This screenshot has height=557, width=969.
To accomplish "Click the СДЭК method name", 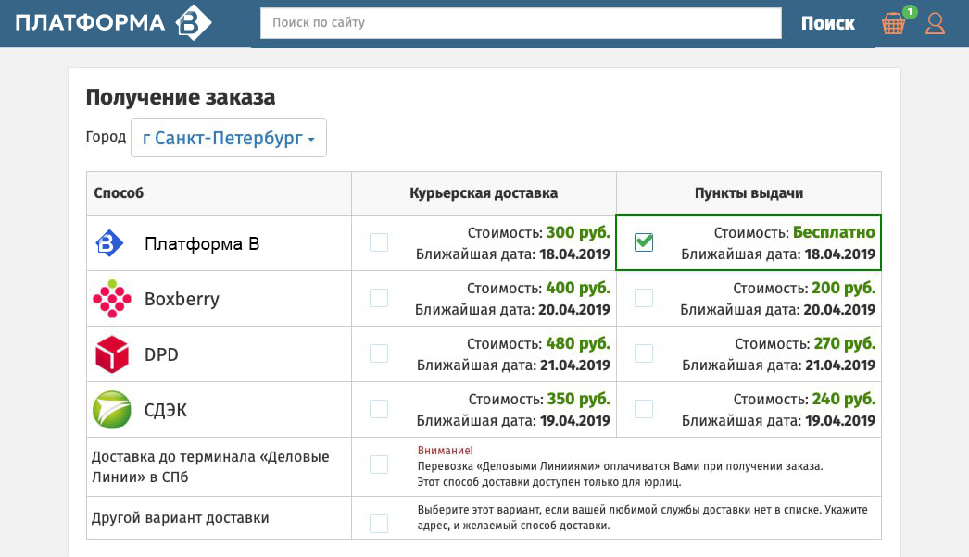I will coord(166,410).
